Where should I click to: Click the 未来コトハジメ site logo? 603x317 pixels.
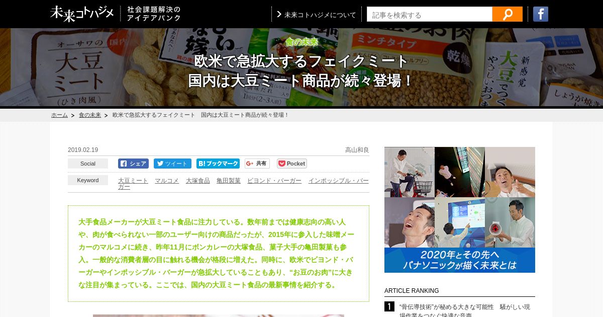[82, 14]
